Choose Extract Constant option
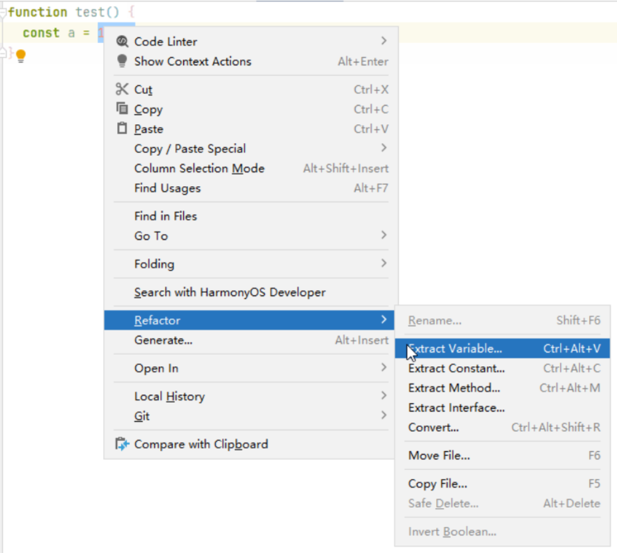This screenshot has height=553, width=617. [456, 368]
